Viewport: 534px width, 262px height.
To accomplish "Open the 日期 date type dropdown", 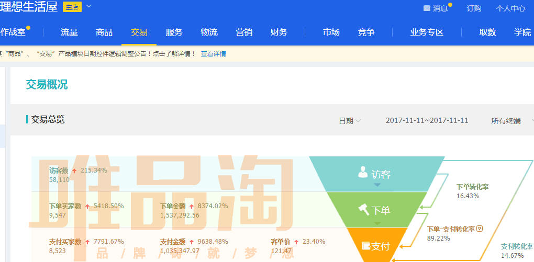I will (x=350, y=121).
